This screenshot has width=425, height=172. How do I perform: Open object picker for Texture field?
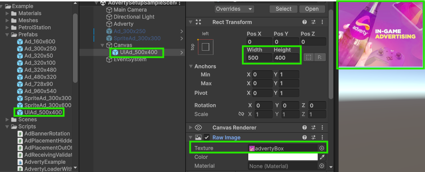point(322,148)
